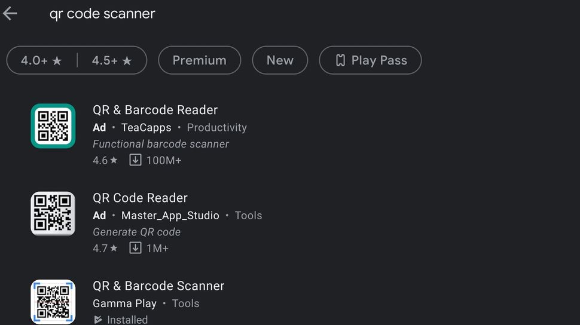The image size is (580, 325).
Task: Enable the Premium filter chip
Action: [199, 60]
